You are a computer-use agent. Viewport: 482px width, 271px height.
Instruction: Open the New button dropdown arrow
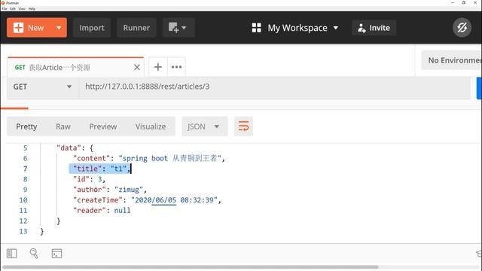tap(59, 28)
